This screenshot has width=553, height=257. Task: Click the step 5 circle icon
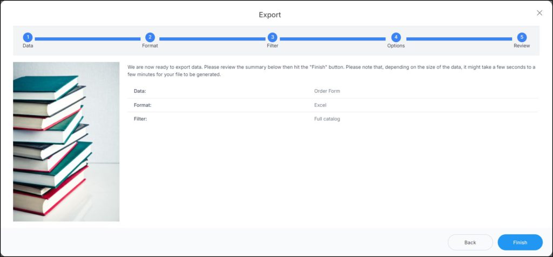tap(521, 37)
